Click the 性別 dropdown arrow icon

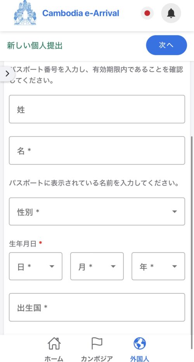175,212
